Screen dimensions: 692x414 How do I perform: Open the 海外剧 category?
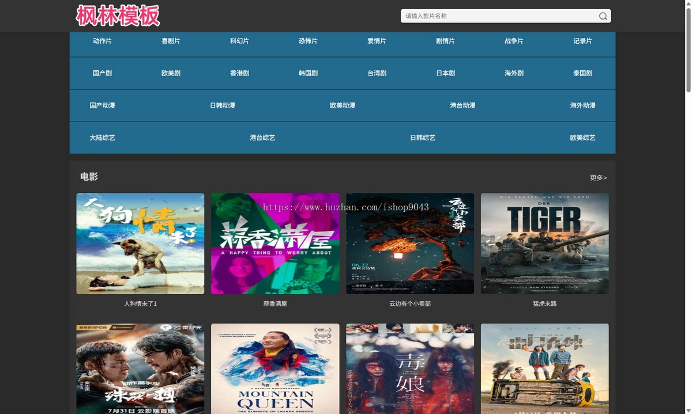tap(514, 73)
